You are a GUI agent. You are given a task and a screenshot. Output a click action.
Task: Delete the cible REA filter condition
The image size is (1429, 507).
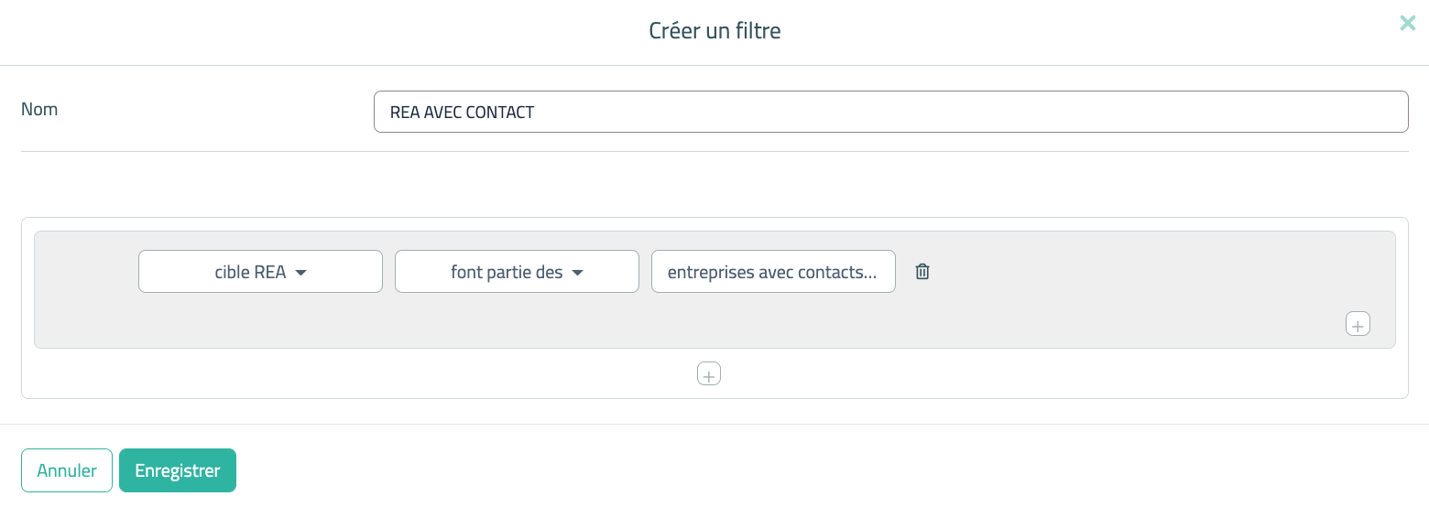point(922,272)
